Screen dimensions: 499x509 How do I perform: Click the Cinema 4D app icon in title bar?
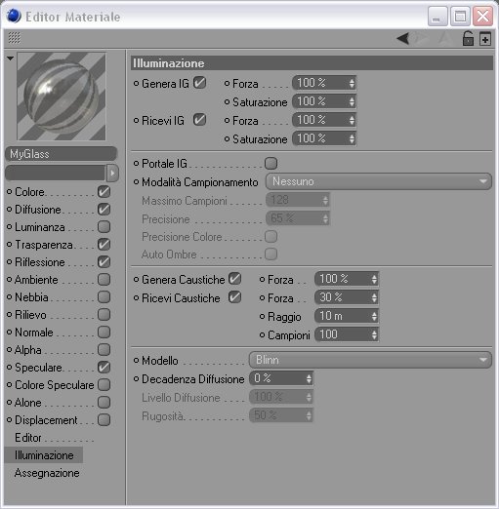[14, 16]
